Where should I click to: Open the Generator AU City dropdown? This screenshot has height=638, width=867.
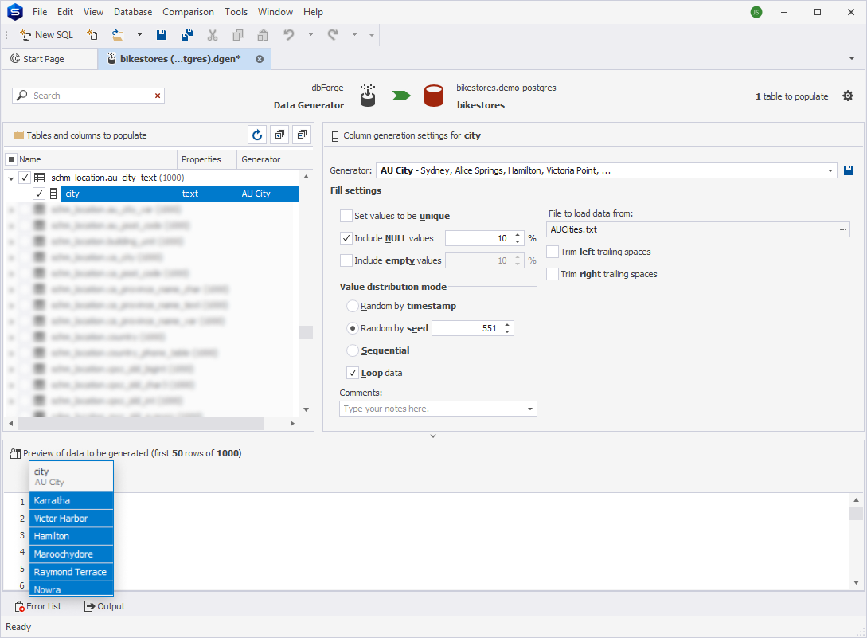[830, 170]
